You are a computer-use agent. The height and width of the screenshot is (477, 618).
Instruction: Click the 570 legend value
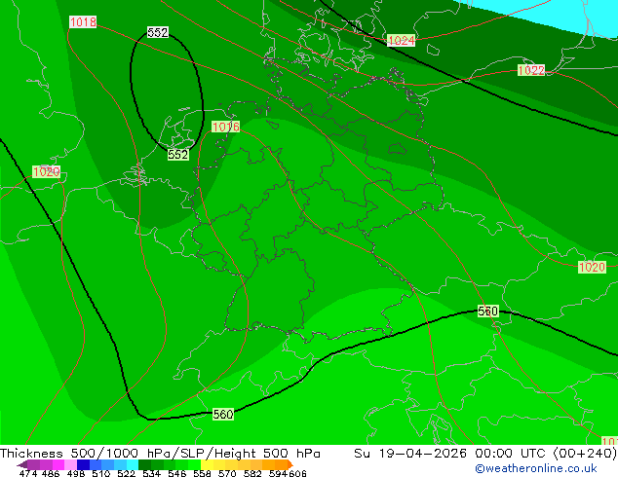(227, 473)
